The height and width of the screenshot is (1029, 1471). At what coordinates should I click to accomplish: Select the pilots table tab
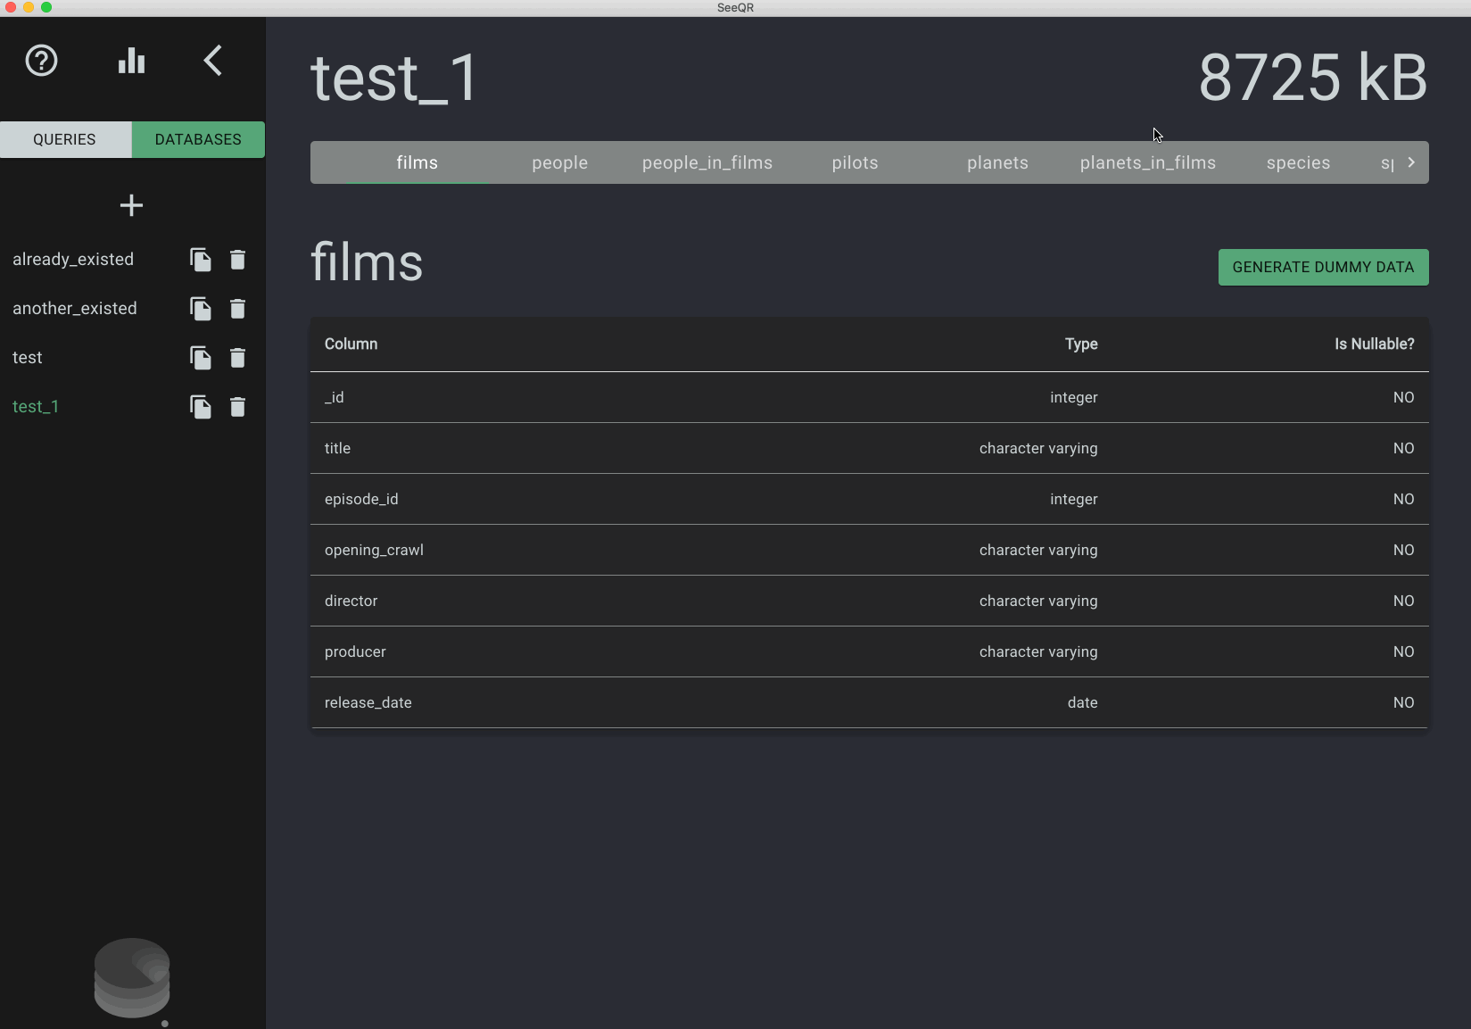[855, 162]
